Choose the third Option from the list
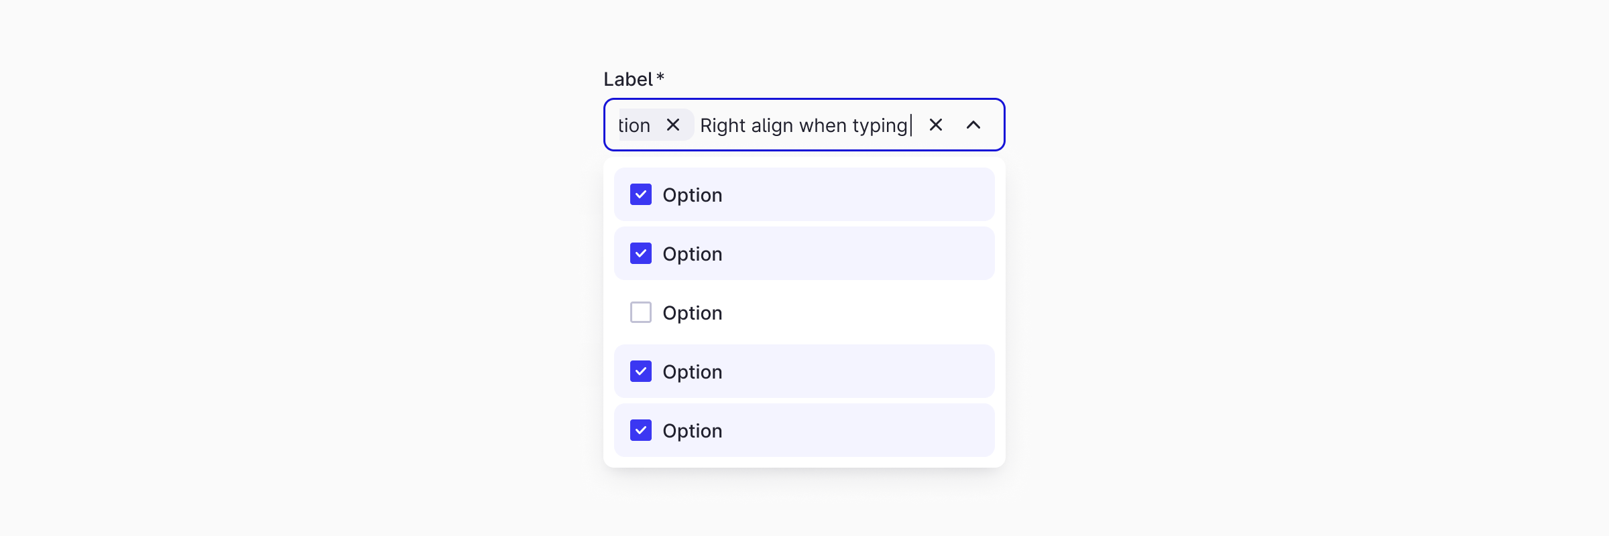 804,312
